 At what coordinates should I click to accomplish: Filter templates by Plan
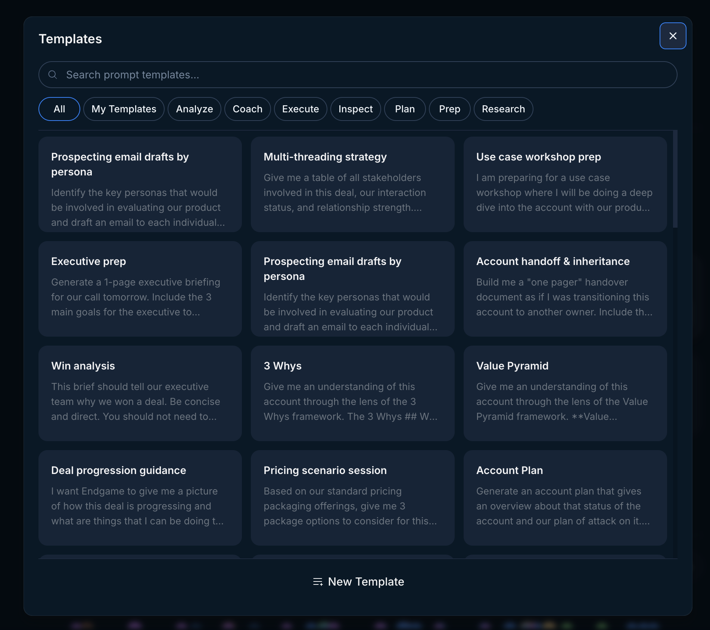point(405,109)
